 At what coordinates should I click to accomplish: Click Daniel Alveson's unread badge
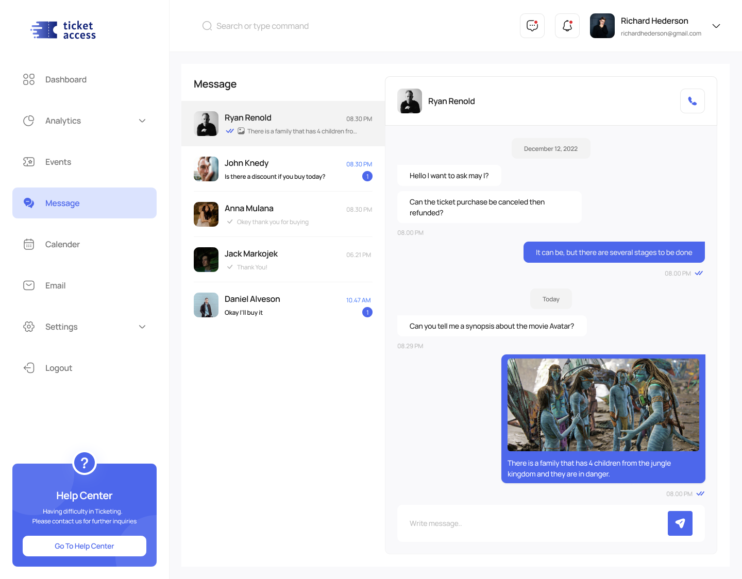(x=367, y=312)
